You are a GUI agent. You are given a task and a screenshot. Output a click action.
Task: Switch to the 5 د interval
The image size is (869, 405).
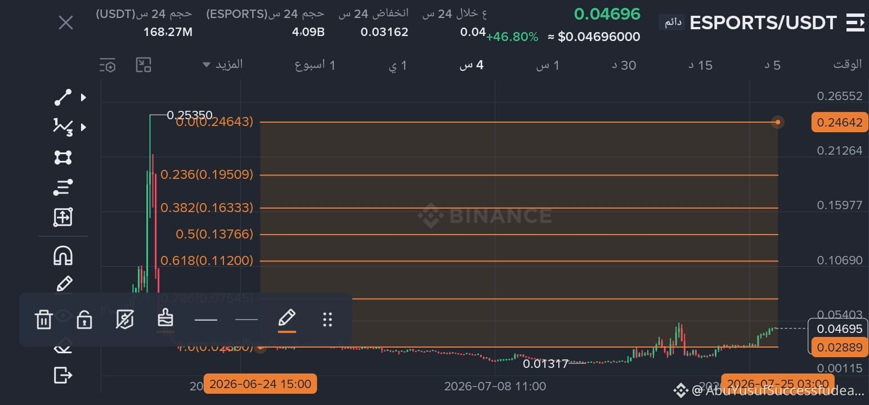click(772, 65)
